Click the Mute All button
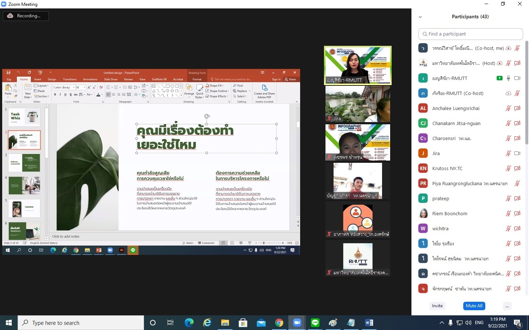This screenshot has width=529, height=330. point(474,306)
